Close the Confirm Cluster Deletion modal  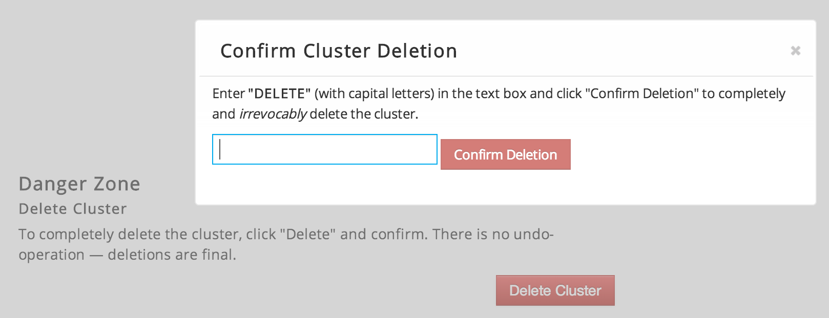point(795,51)
